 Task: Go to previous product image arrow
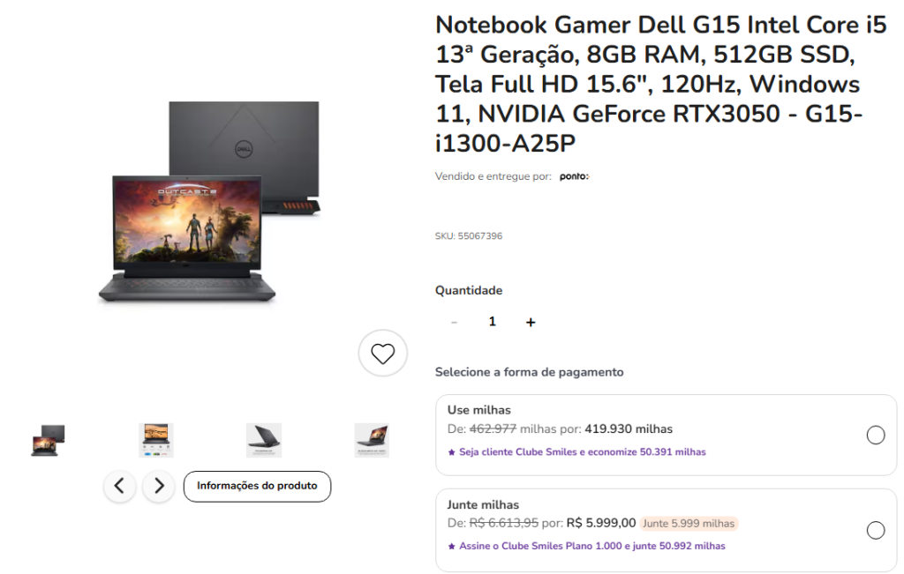(x=119, y=486)
